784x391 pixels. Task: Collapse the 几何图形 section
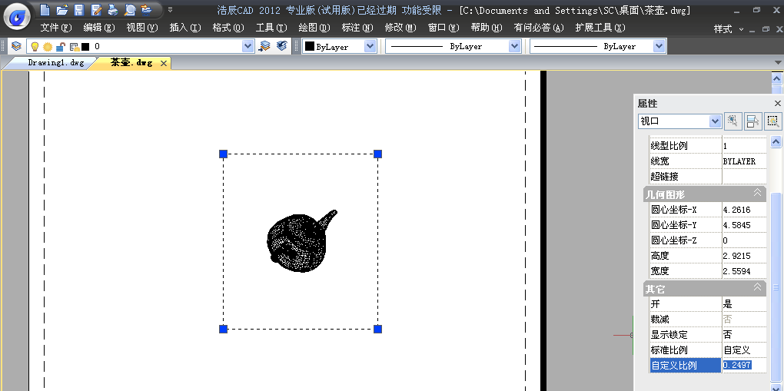758,194
